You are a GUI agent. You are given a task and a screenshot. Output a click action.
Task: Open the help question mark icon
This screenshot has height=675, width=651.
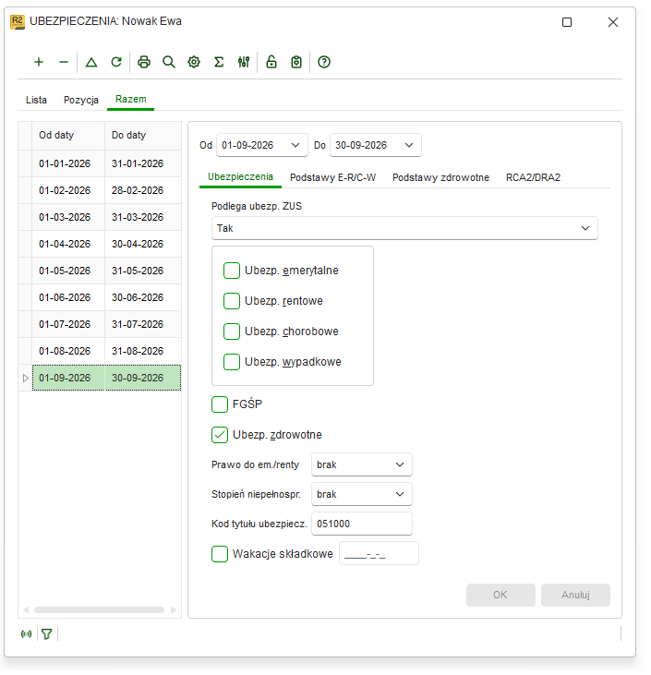(324, 62)
